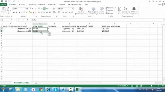This screenshot has height=92, width=165.
Task: Open Skype from the taskbar
Action: pyautogui.click(x=56, y=90)
